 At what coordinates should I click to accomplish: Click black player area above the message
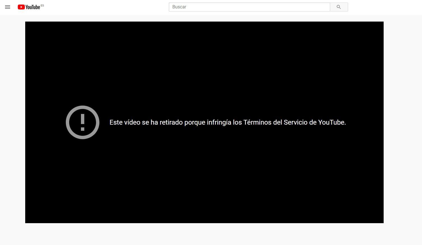point(204,62)
